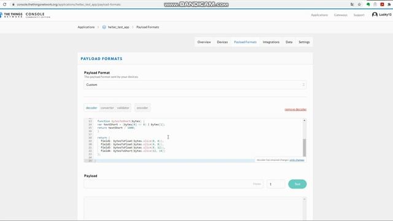Screen dimensions: 393x221
Task: Click the output panel scroll up arrow
Action: [305, 199]
